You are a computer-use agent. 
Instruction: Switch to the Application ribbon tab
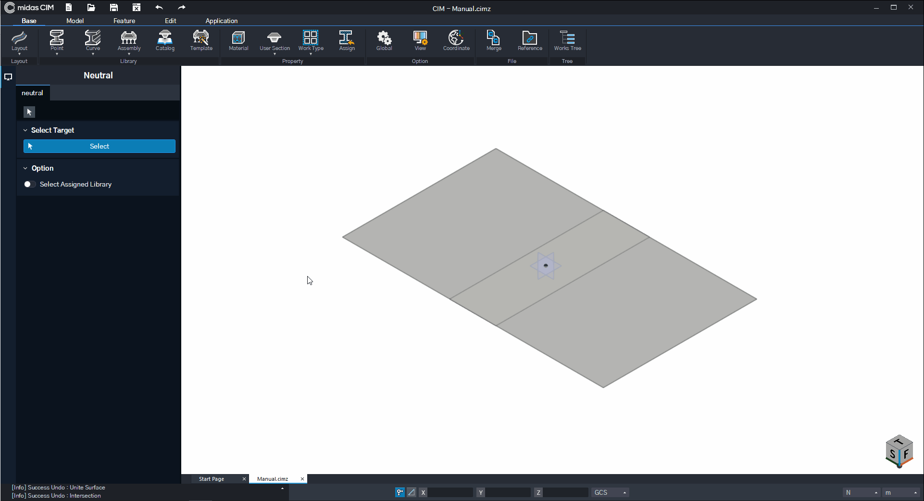coord(221,21)
